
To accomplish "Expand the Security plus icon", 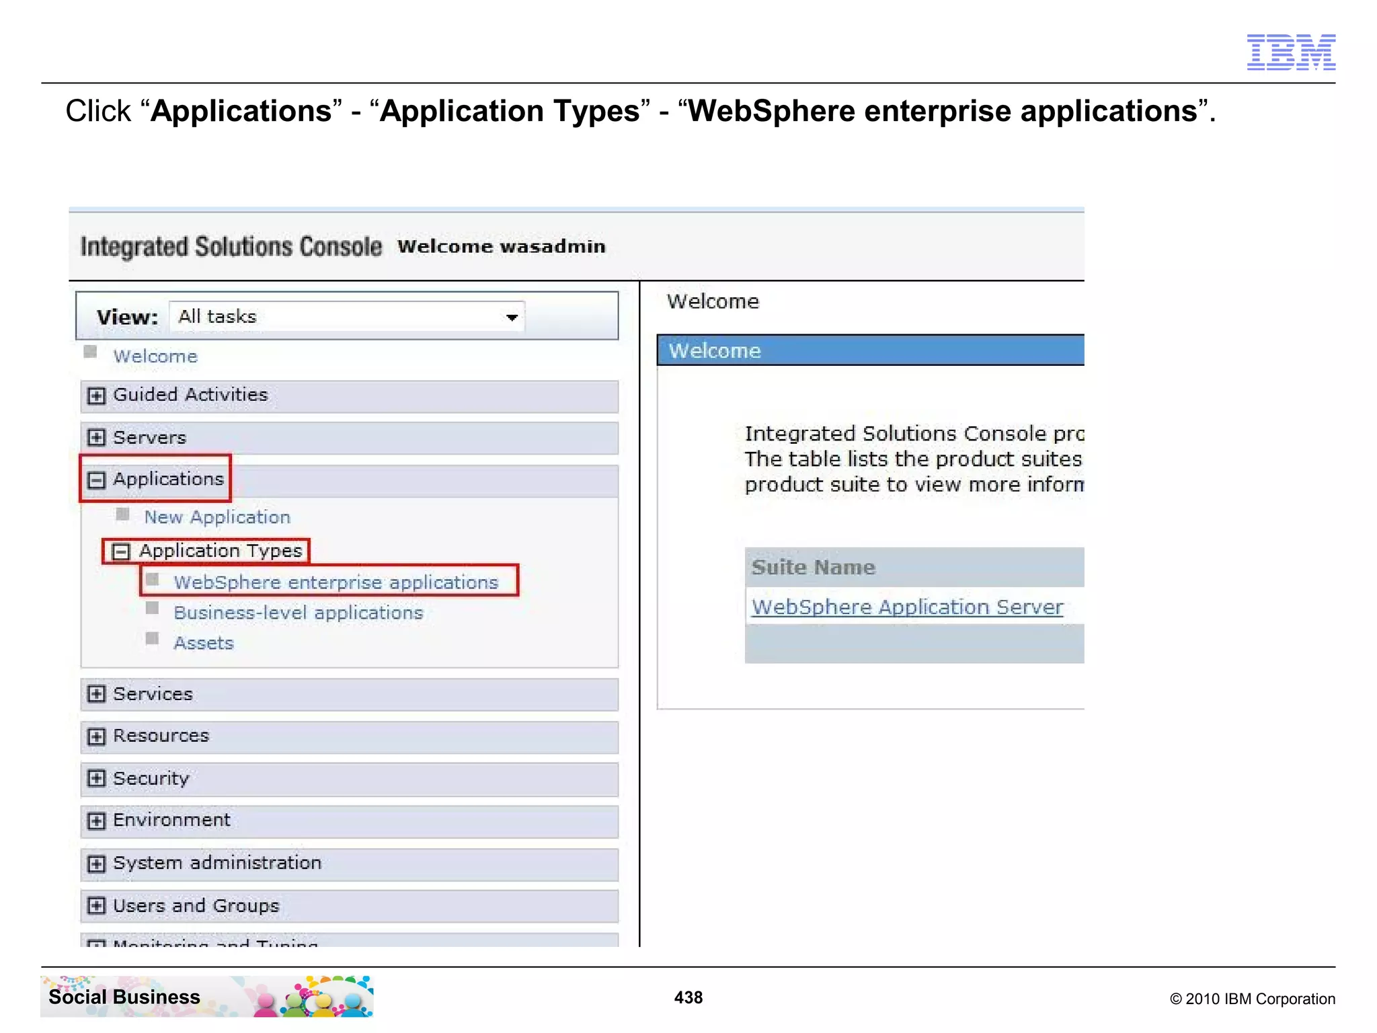I will [x=96, y=779].
